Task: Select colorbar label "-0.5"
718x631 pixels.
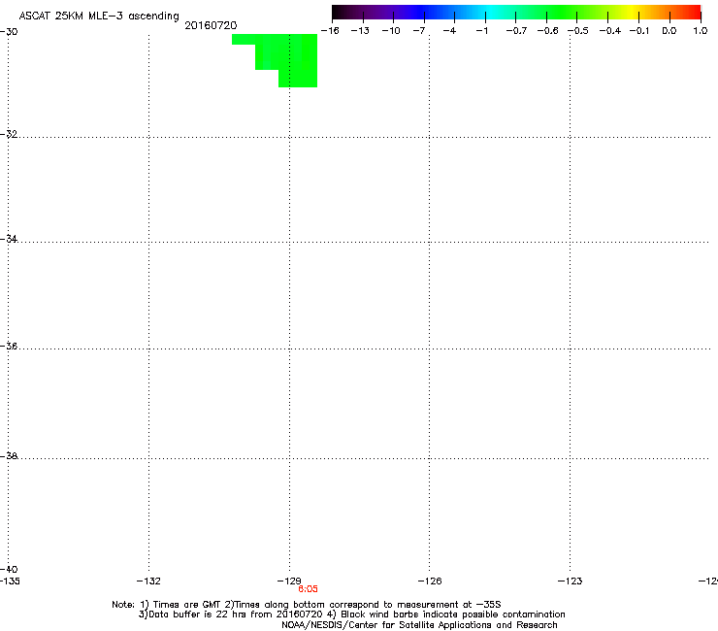Action: point(578,31)
